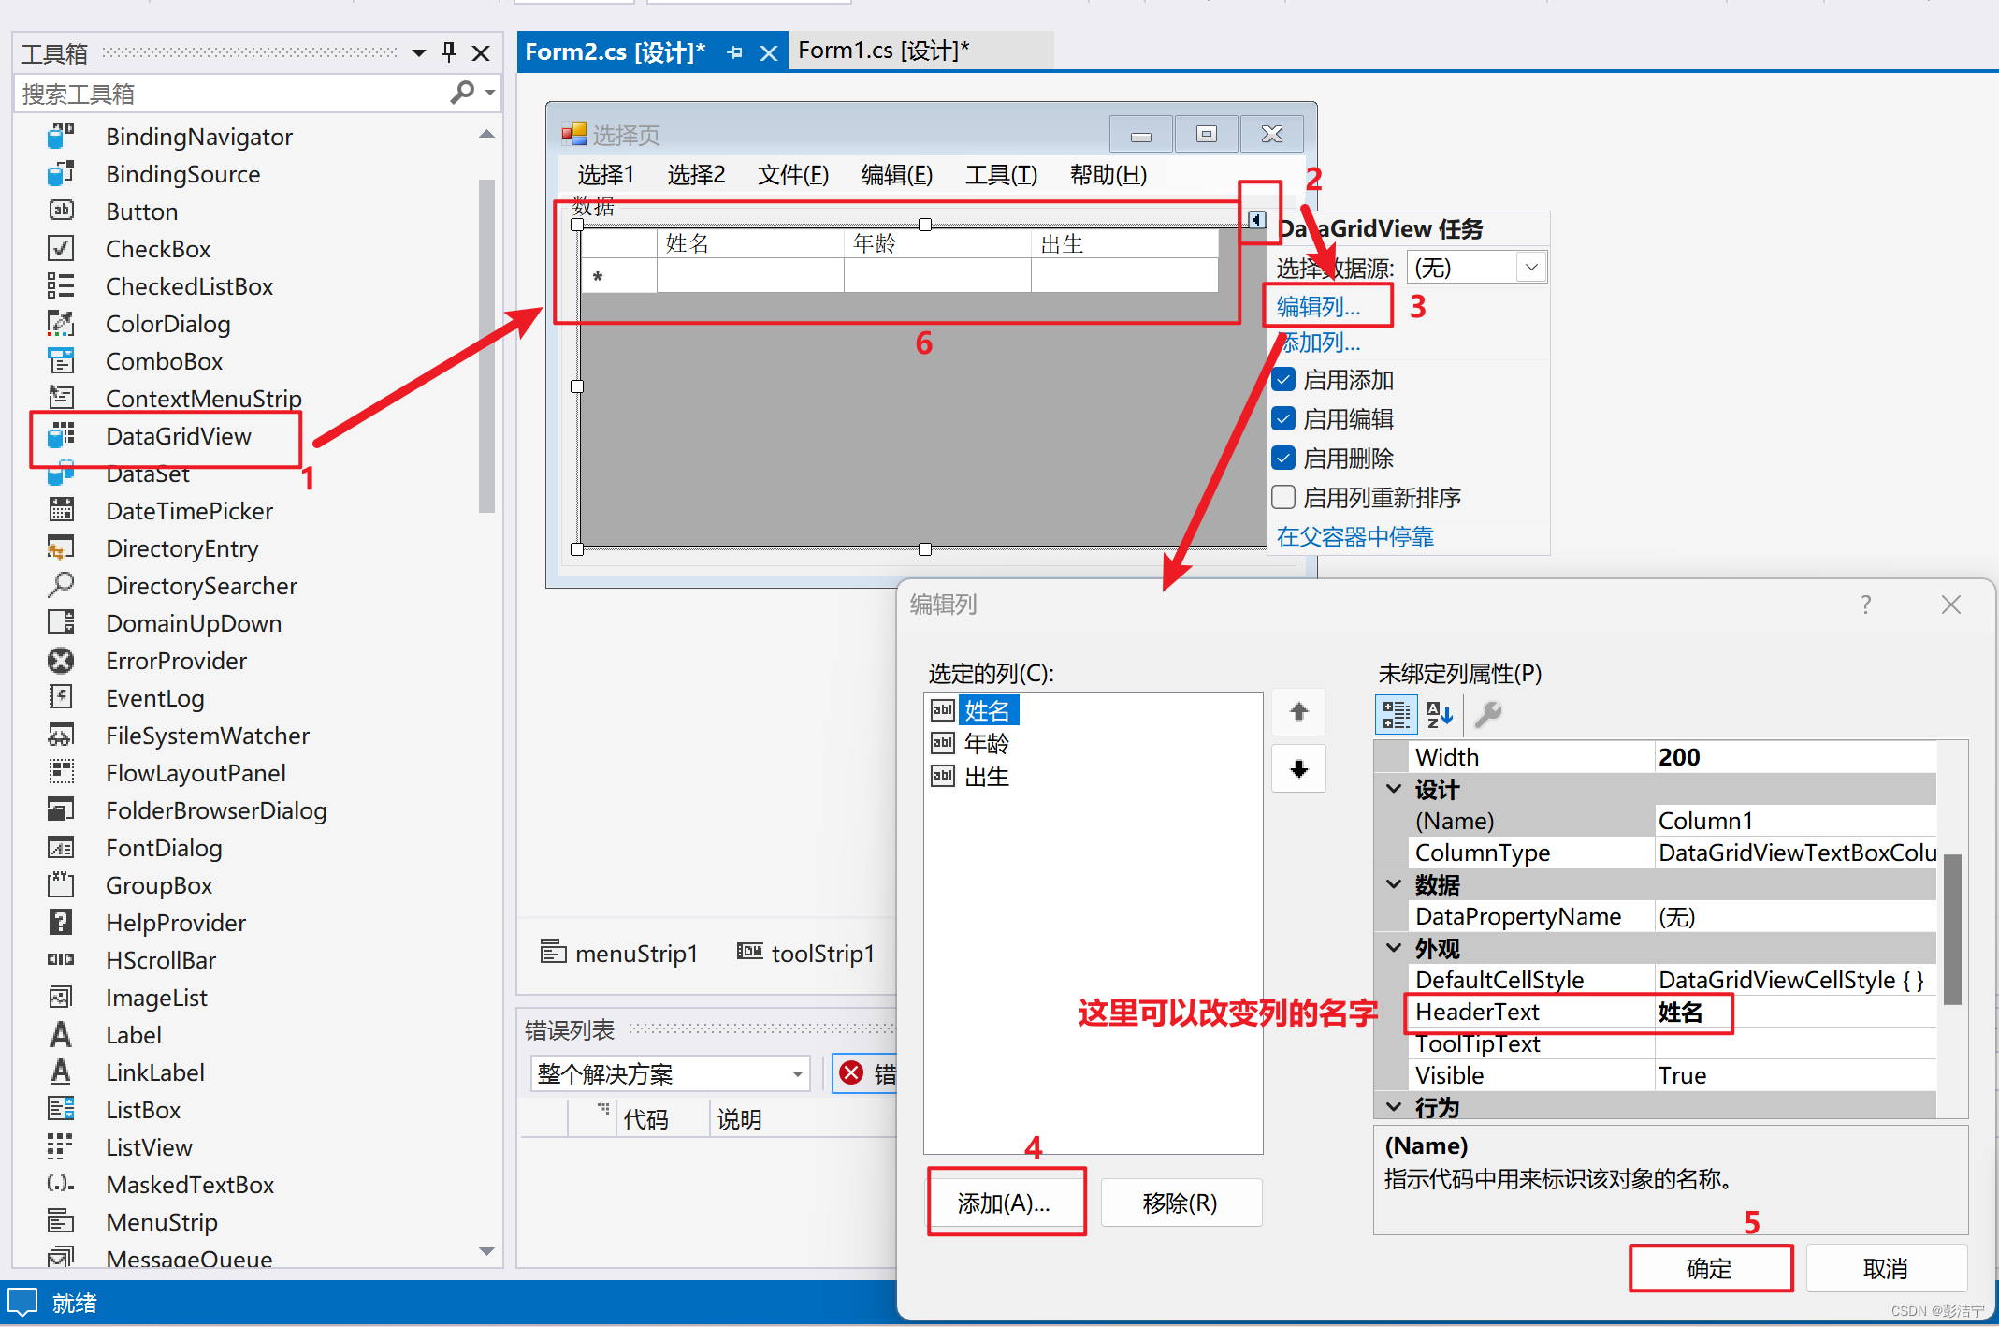Pick DateTimePicker from the toolbox
The width and height of the screenshot is (1999, 1327).
click(x=189, y=511)
